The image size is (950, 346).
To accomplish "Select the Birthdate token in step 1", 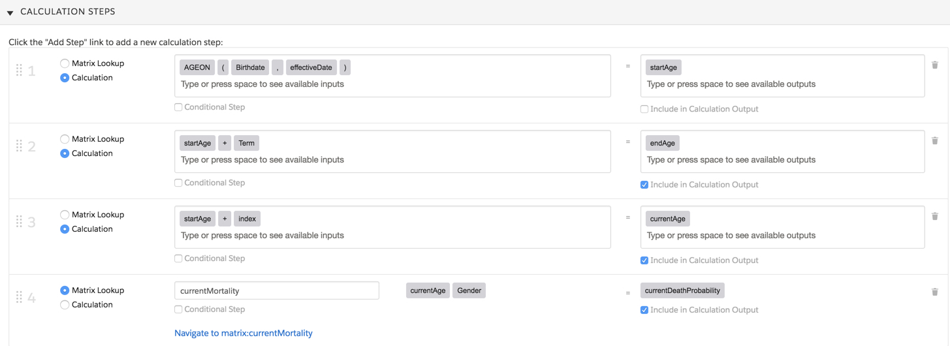I will (x=251, y=67).
